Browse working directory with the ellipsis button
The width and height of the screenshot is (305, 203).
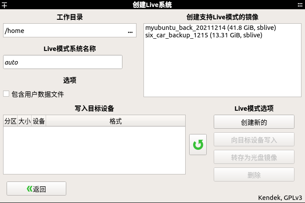[130, 31]
